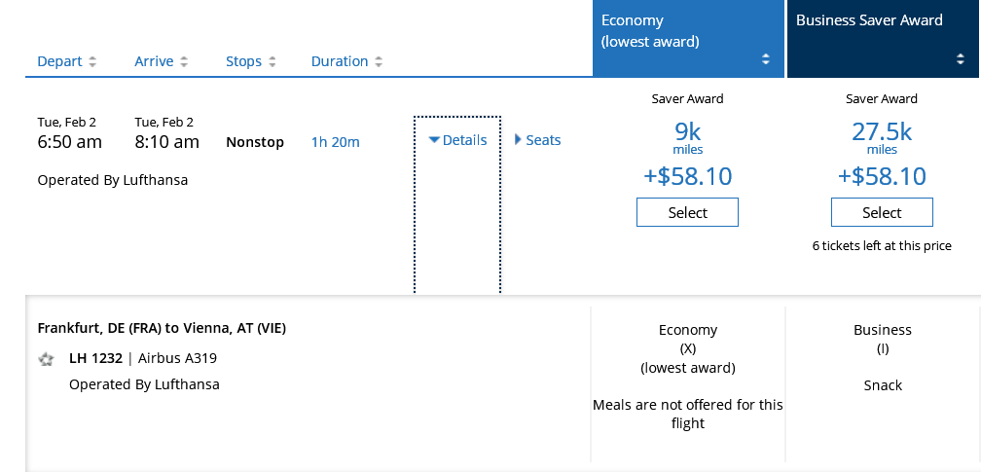
Task: Click the sort arrows beside Depart
Action: pyautogui.click(x=92, y=62)
